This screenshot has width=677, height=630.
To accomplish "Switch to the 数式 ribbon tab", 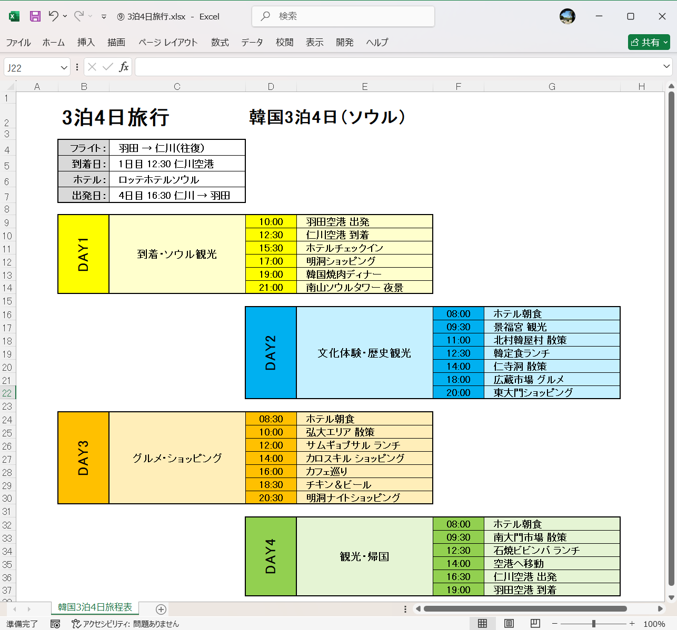I will pos(220,43).
